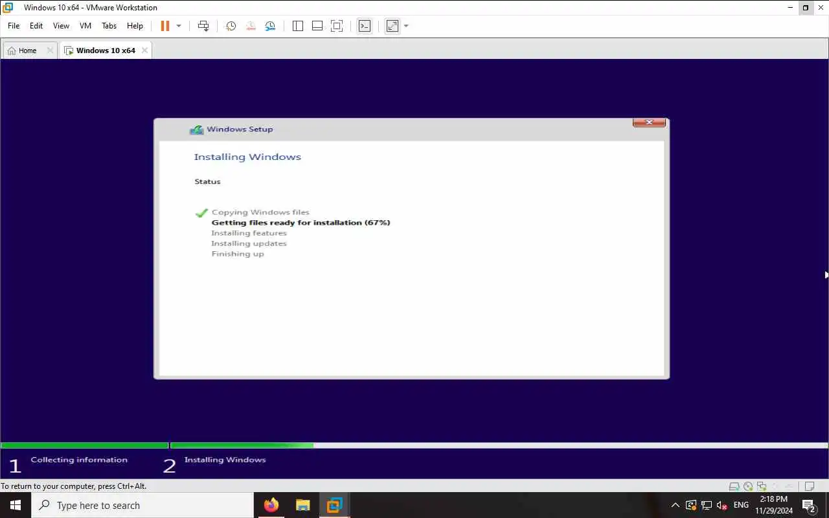This screenshot has height=518, width=829.
Task: Click the stretch guest display icon
Action: point(392,26)
